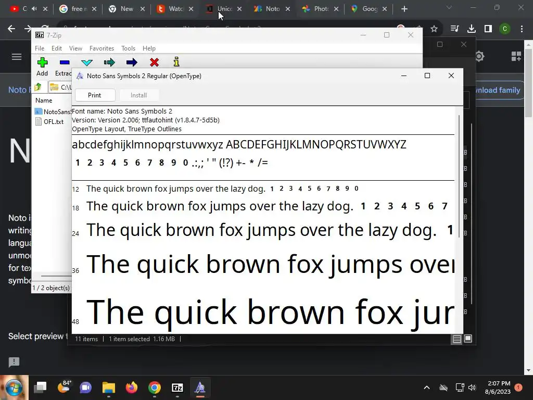This screenshot has height=400, width=533.
Task: Open the View menu in 7-Zip
Action: [75, 48]
